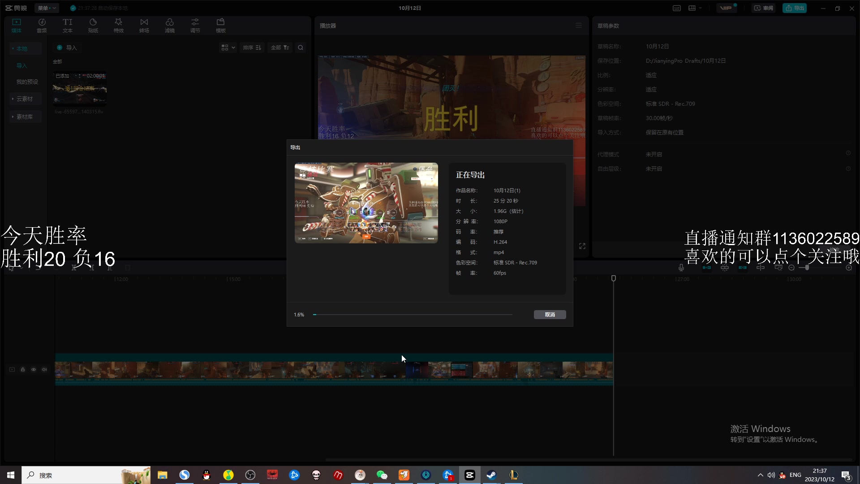Switch ENG input language indicator

[x=795, y=475]
